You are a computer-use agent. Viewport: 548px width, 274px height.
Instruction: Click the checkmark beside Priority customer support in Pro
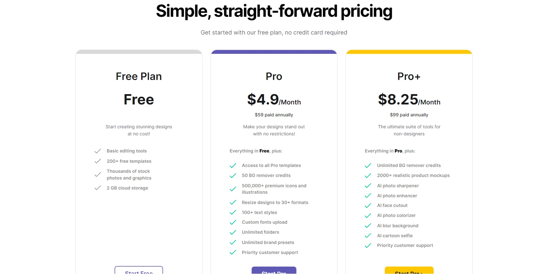pos(233,252)
